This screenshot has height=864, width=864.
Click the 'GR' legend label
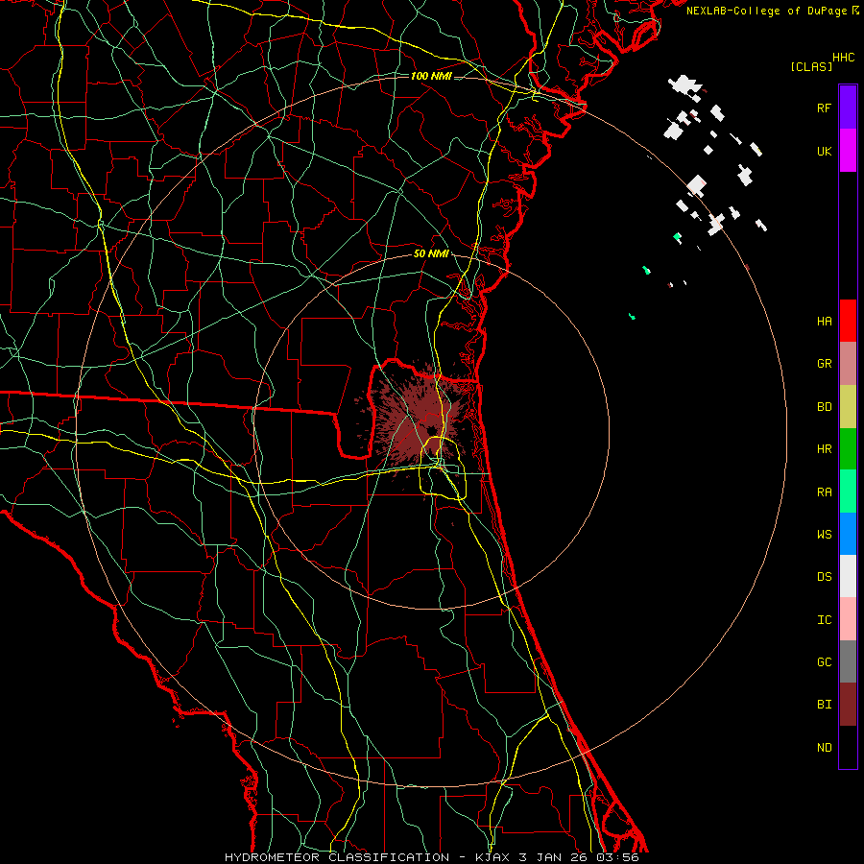(824, 364)
